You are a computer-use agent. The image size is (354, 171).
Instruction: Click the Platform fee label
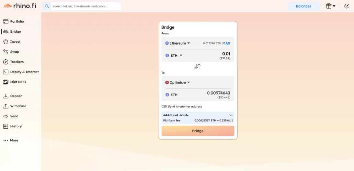pos(172,120)
